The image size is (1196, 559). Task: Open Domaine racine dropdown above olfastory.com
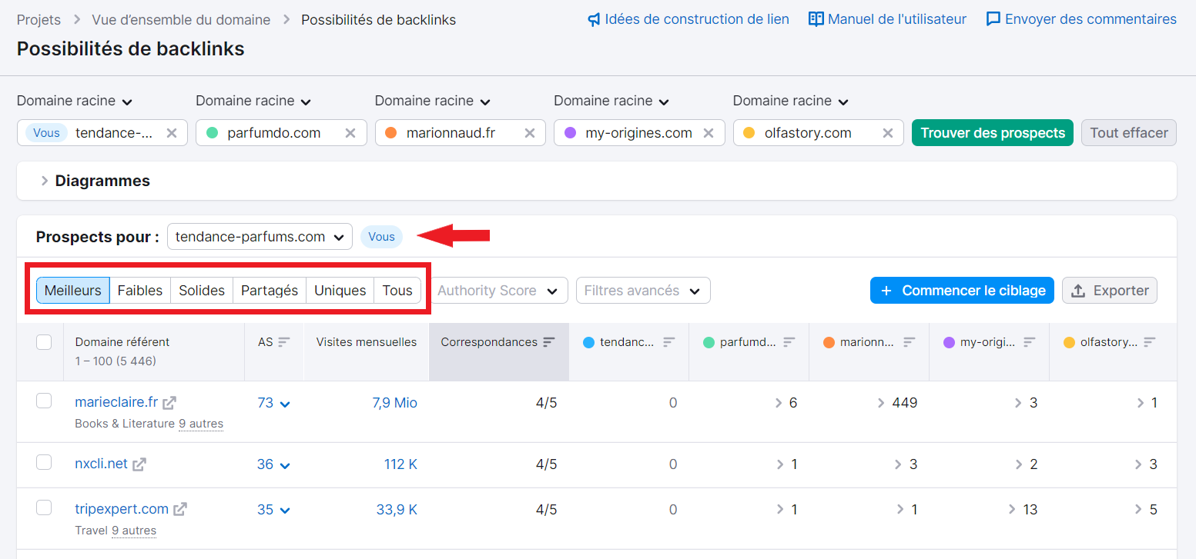[x=791, y=101]
